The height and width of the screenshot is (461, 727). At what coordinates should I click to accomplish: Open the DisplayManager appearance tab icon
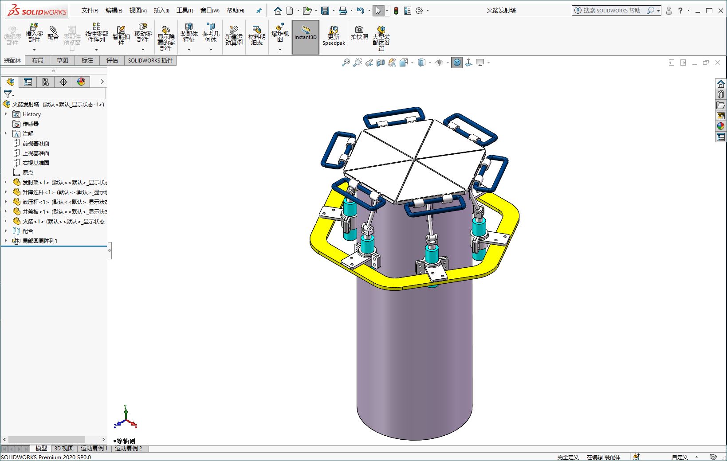[81, 82]
